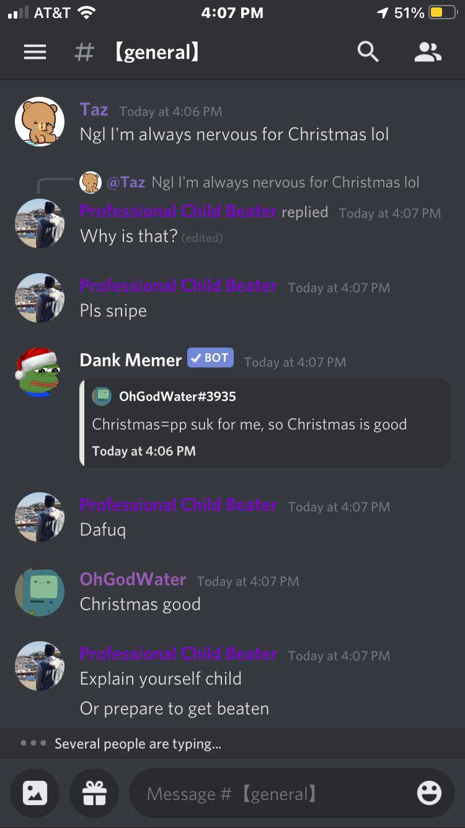
Task: Tap the general channel title in header
Action: [157, 52]
